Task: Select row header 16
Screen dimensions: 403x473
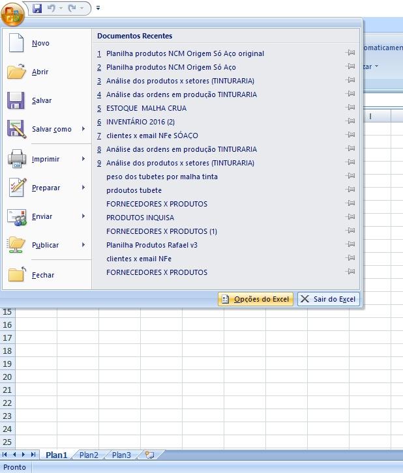Action: click(x=8, y=324)
